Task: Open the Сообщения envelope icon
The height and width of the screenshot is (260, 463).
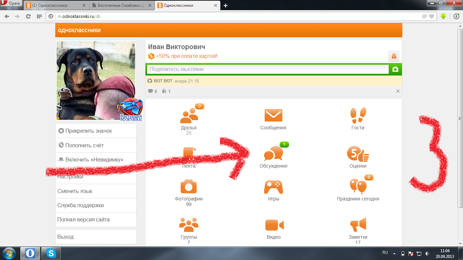Action: pos(273,115)
